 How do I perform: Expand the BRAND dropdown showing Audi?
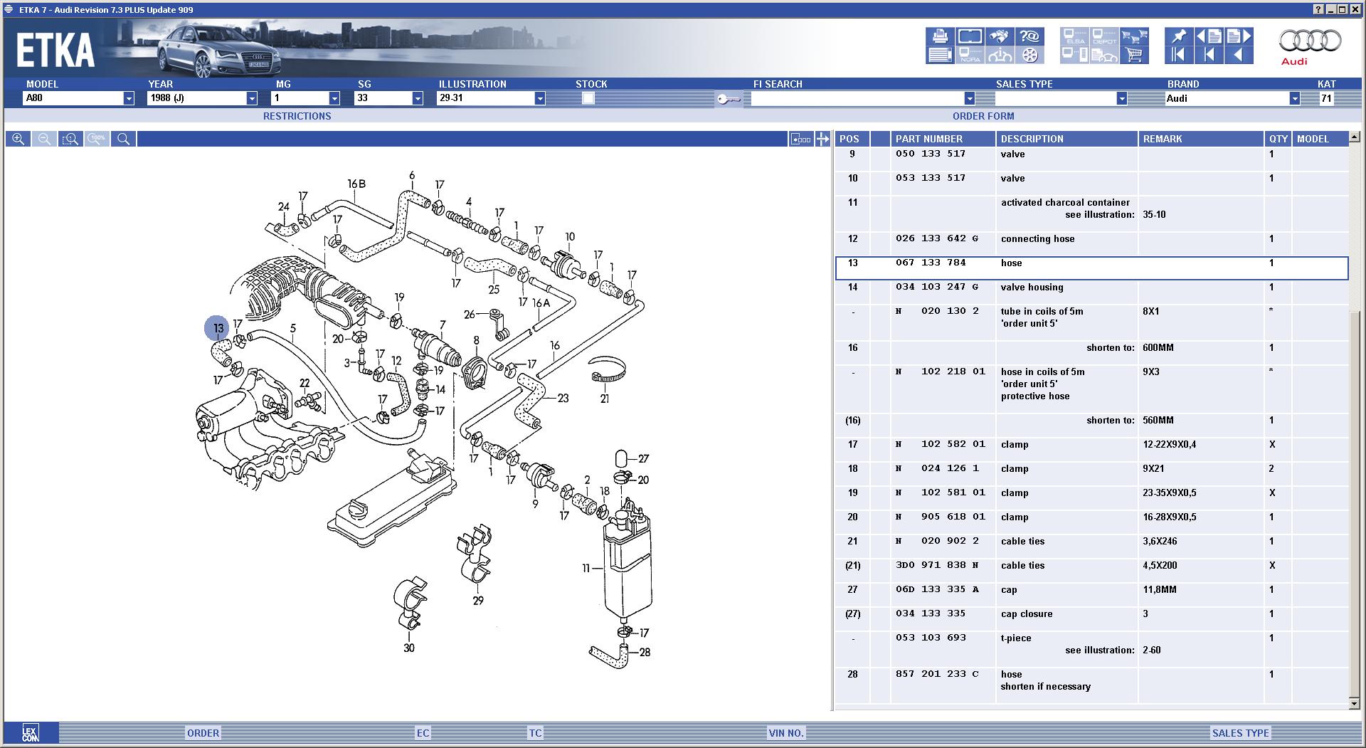click(x=1294, y=98)
